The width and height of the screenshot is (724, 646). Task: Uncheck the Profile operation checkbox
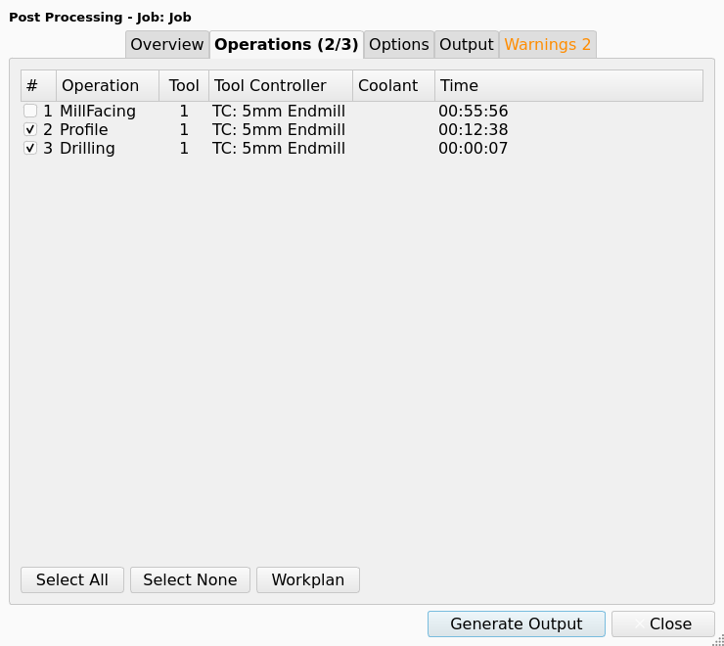tap(30, 129)
